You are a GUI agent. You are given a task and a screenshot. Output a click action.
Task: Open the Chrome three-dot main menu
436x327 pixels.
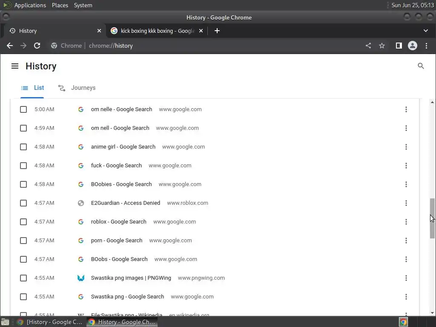pos(426,46)
